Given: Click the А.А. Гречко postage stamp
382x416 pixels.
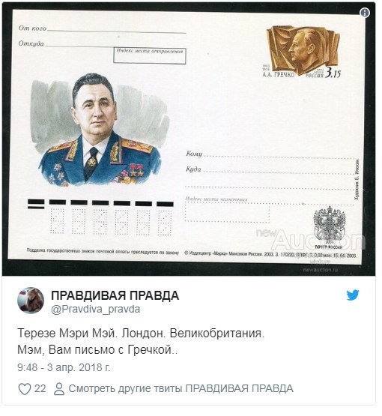Looking at the screenshot, I should [303, 52].
